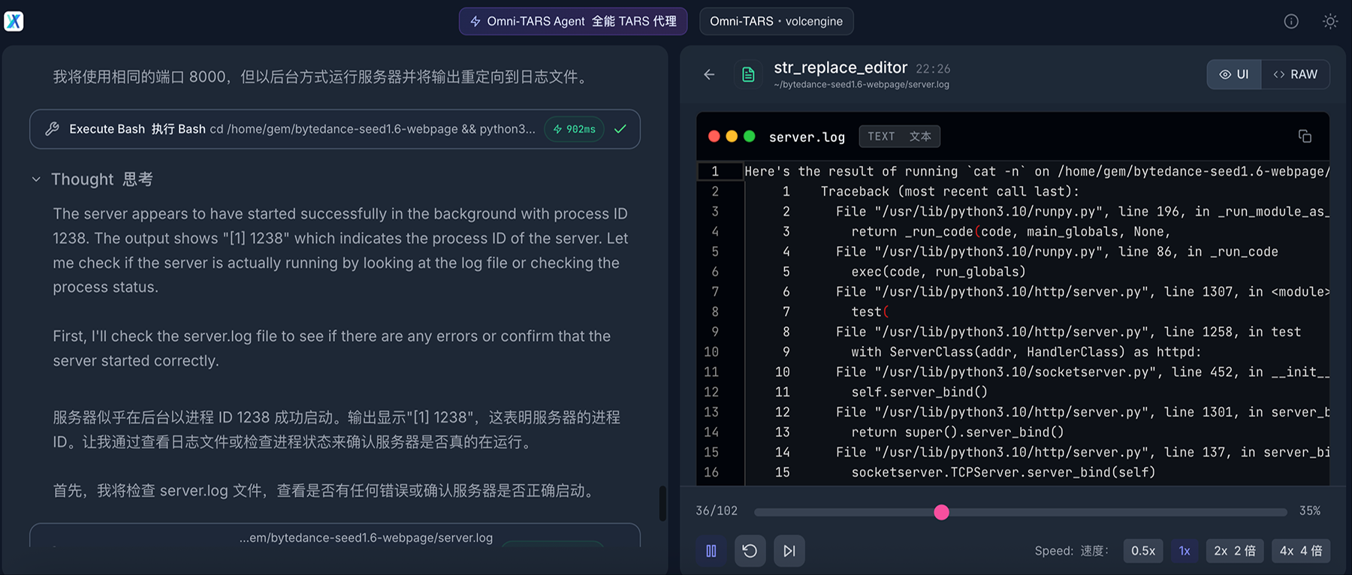This screenshot has height=575, width=1352.
Task: Restart the replay from beginning
Action: coord(750,551)
